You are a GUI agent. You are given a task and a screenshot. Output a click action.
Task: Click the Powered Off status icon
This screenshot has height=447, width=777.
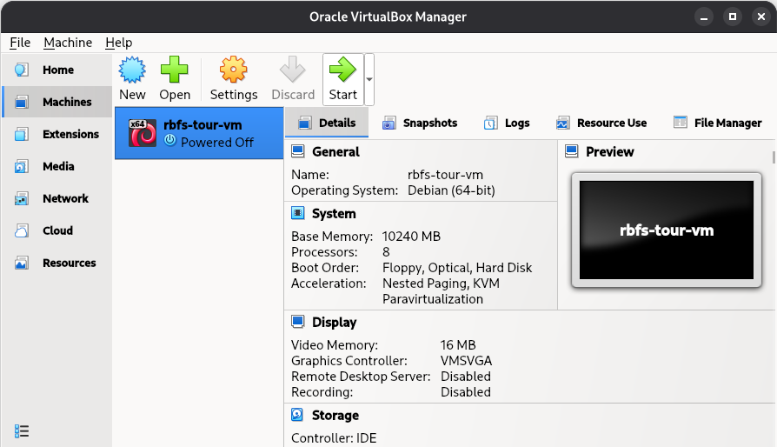(170, 140)
